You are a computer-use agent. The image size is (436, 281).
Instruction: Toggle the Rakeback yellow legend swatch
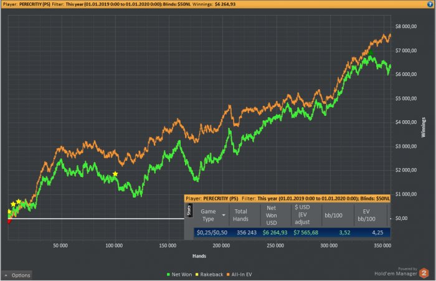point(197,275)
